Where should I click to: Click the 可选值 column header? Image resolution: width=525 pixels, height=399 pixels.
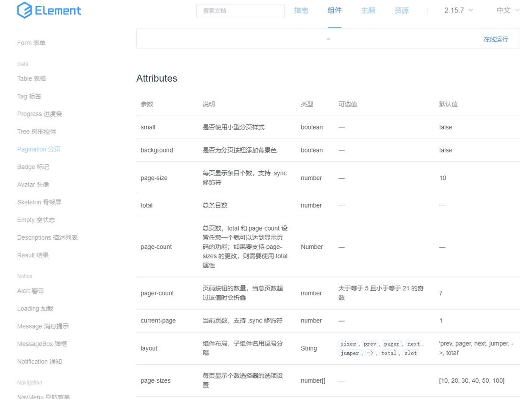348,104
